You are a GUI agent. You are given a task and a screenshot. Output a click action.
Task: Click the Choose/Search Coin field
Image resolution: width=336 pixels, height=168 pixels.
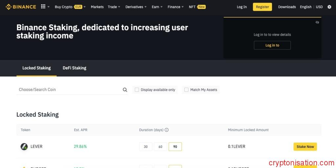69,90
